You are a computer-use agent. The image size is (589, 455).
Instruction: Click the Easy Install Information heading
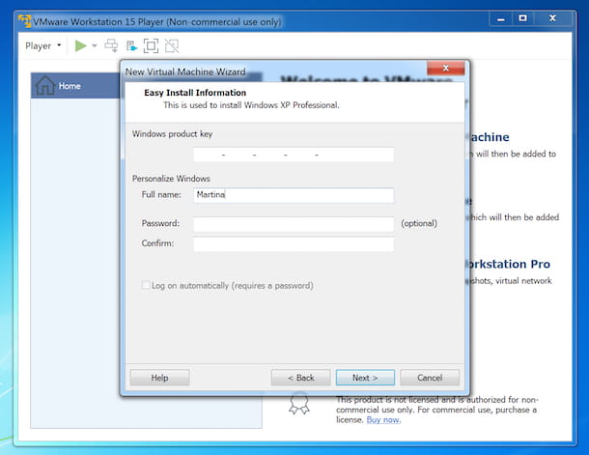195,93
